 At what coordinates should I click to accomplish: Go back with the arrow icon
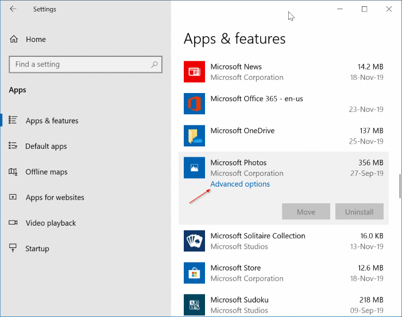click(13, 9)
